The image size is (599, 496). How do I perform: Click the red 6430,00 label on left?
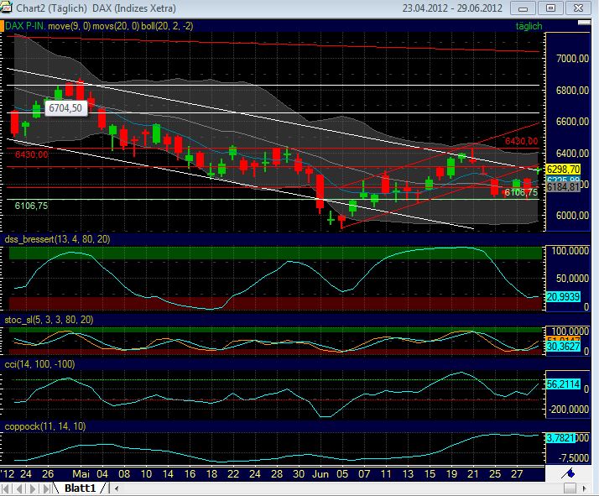(x=31, y=154)
